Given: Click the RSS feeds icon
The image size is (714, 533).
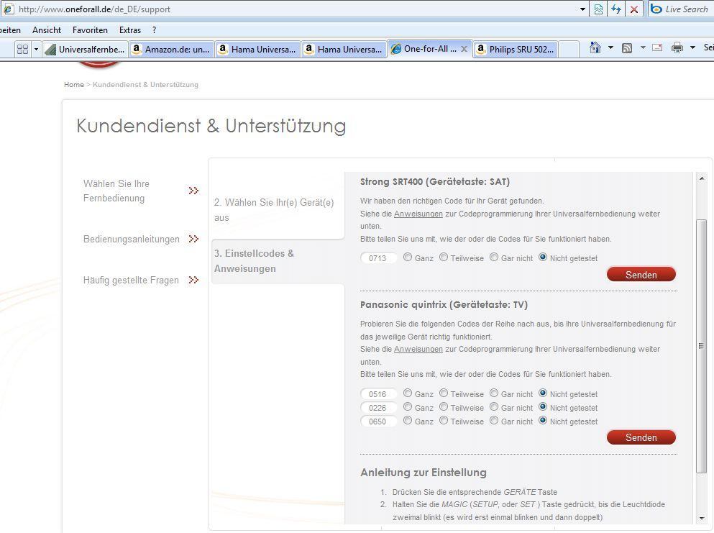Looking at the screenshot, I should coord(627,47).
